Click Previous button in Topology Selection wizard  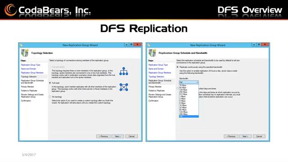click(x=103, y=136)
